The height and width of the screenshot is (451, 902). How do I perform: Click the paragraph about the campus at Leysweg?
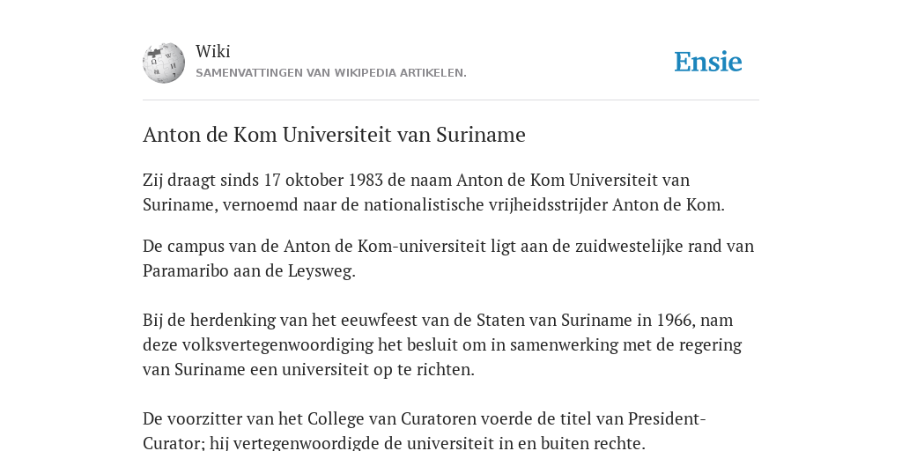click(448, 258)
